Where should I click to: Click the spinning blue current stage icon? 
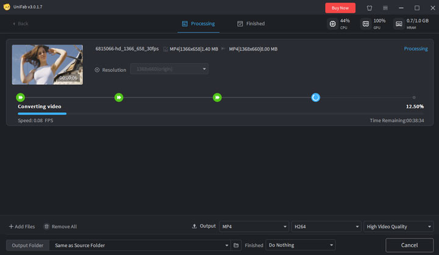coord(315,97)
